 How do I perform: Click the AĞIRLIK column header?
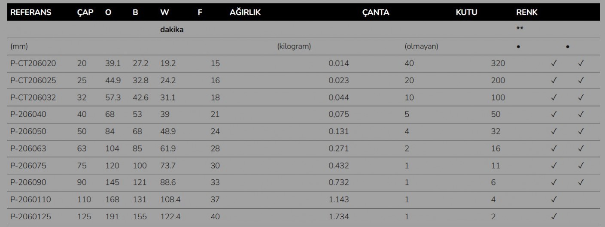(x=245, y=12)
